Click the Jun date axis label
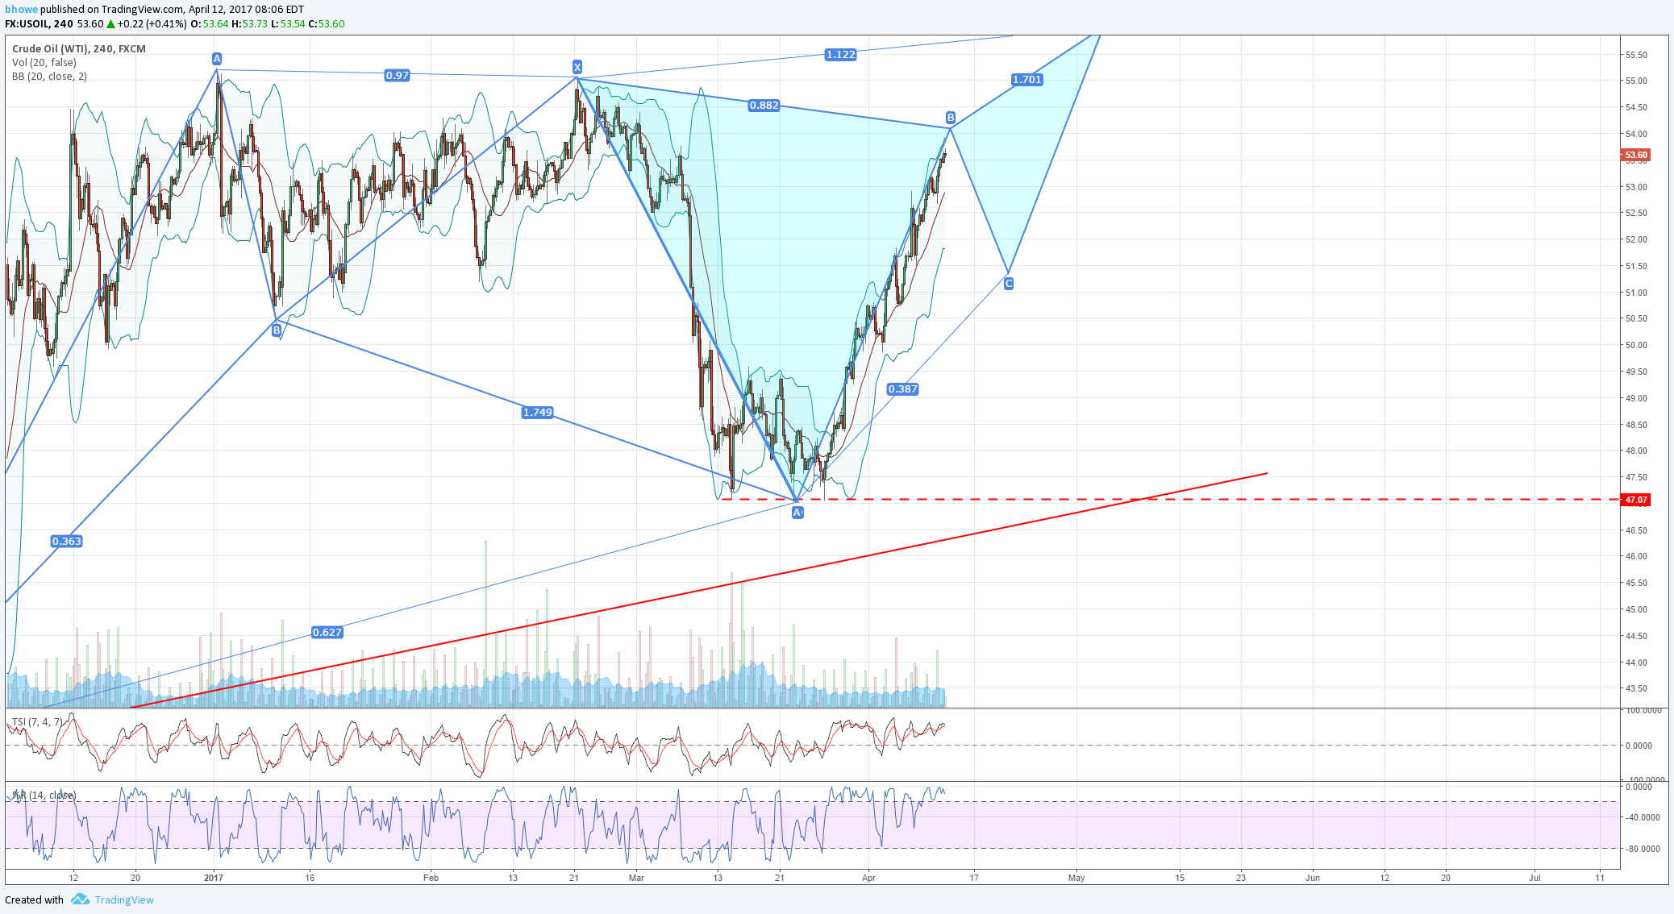This screenshot has width=1674, height=914. tap(1313, 878)
